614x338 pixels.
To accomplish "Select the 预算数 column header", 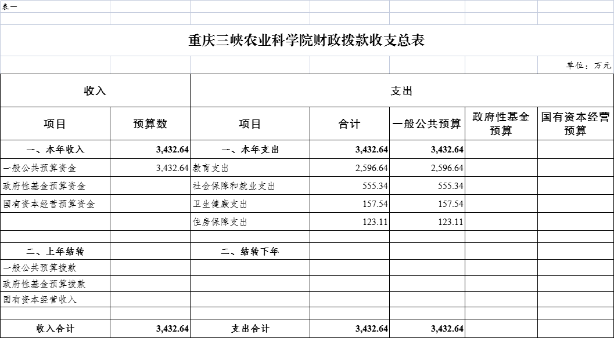I will pyautogui.click(x=150, y=123).
